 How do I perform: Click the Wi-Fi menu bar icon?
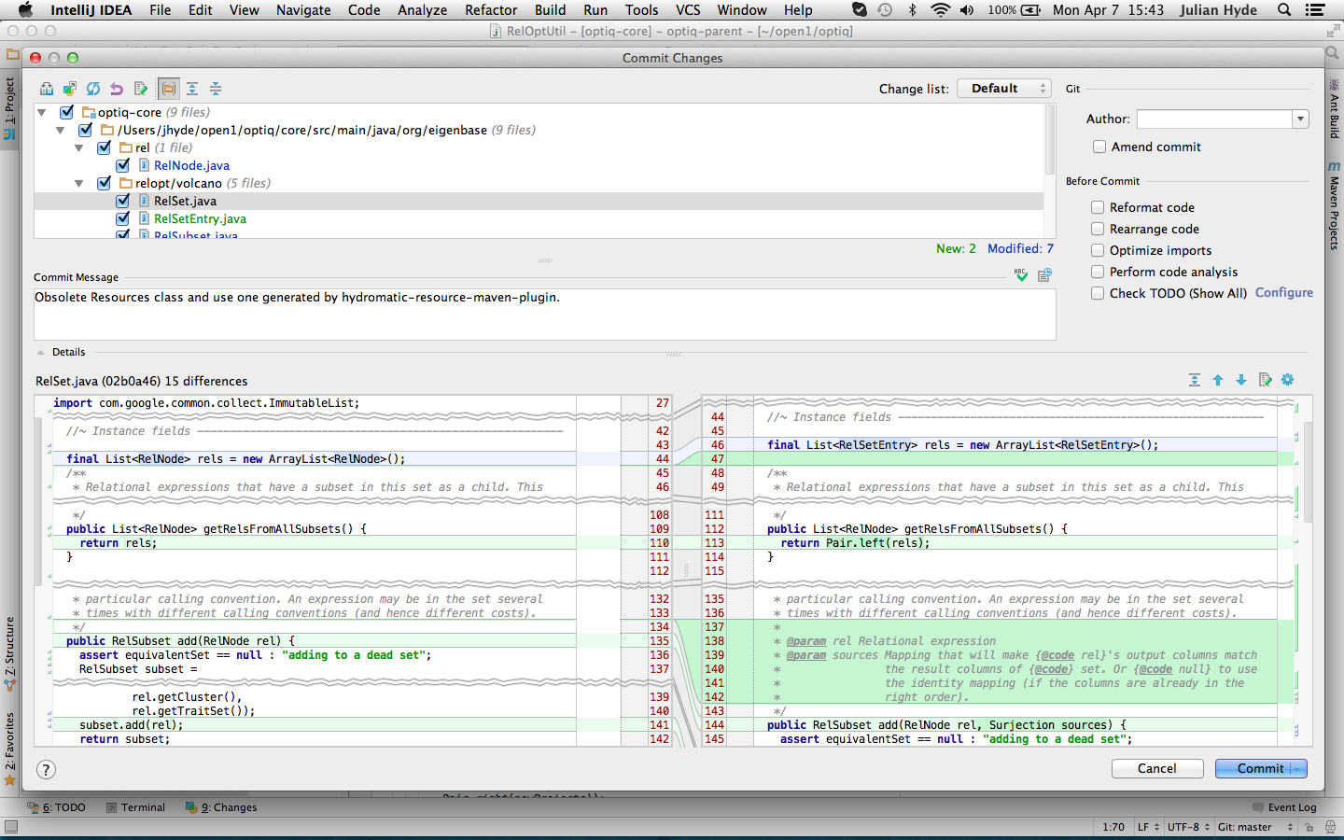point(940,10)
